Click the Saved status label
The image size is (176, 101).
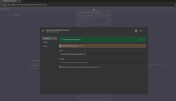pyautogui.click(x=141, y=31)
